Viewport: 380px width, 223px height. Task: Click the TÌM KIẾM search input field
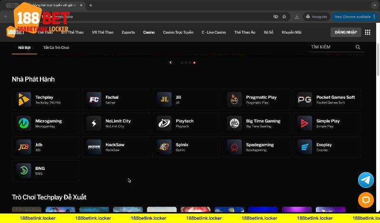click(x=330, y=47)
